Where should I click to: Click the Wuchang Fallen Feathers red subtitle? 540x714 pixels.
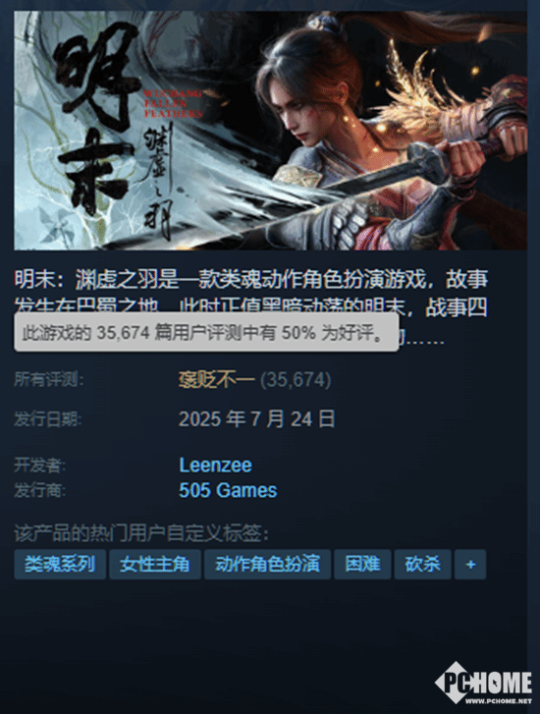pos(173,104)
